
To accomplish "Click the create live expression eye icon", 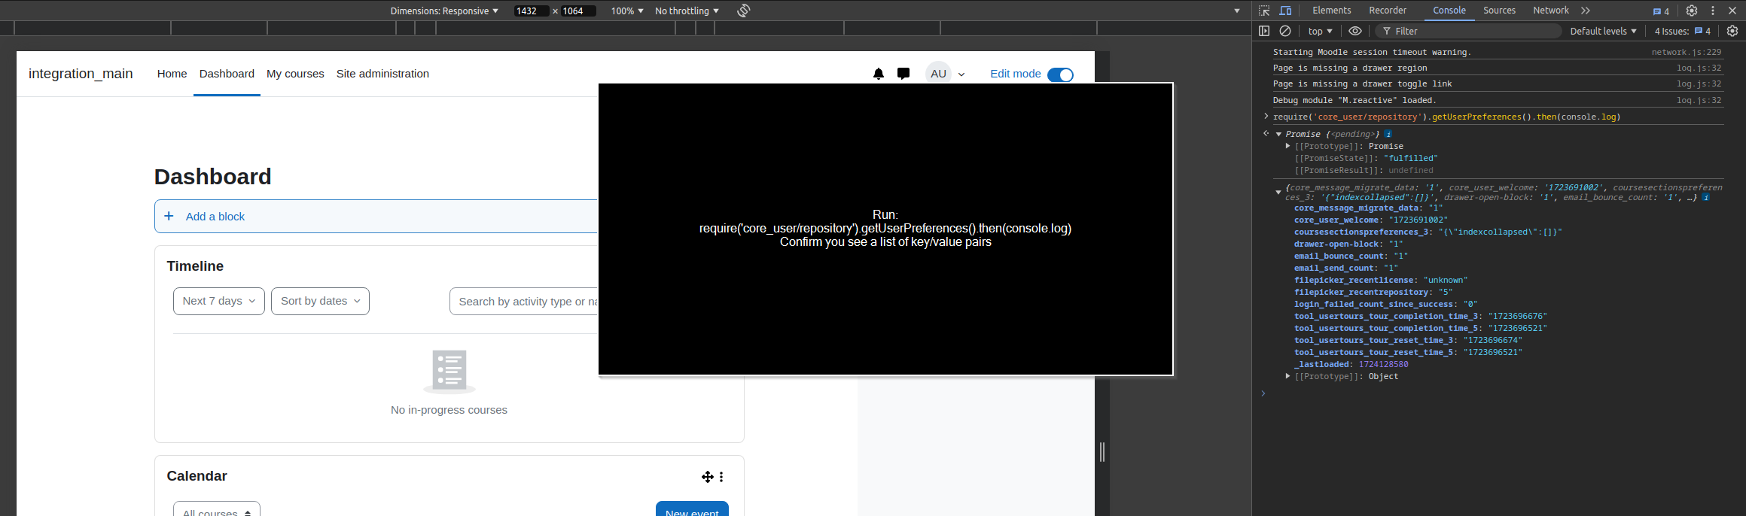I will 1354,31.
